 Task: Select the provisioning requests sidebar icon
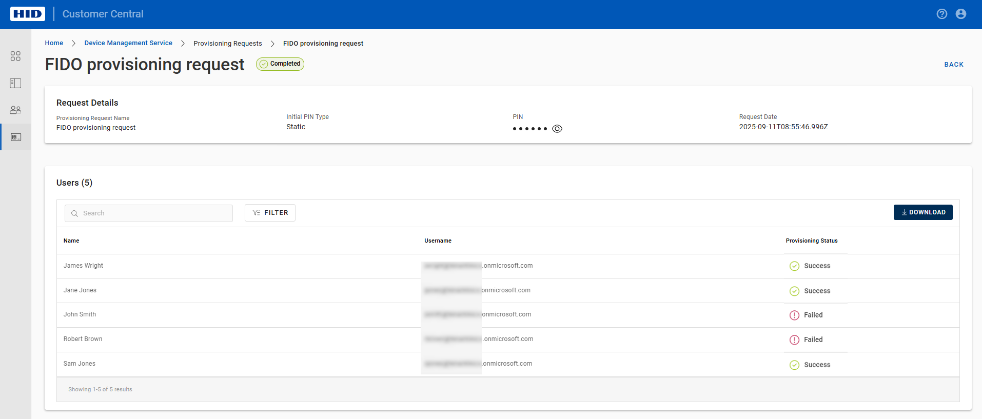16,137
